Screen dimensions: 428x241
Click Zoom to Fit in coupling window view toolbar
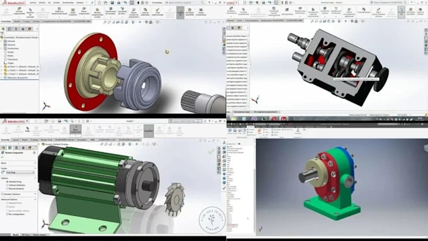(x=105, y=22)
